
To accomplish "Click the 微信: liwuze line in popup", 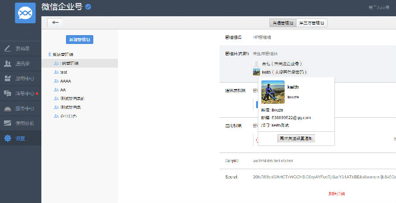I will pos(272,110).
